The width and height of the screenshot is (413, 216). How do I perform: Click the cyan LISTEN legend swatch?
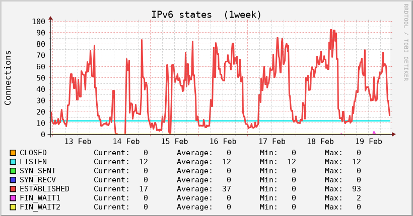coord(13,162)
